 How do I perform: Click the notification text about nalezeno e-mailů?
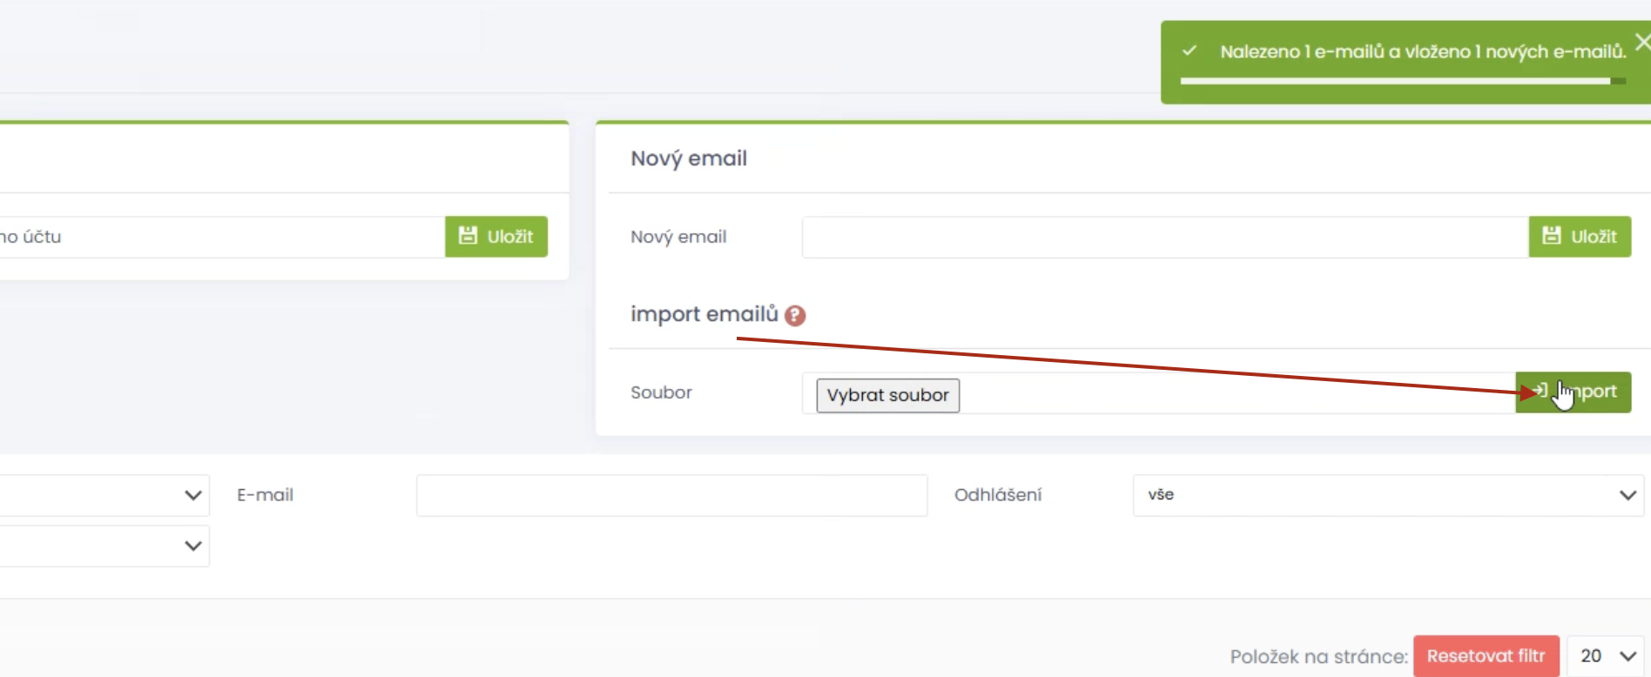pos(1423,51)
